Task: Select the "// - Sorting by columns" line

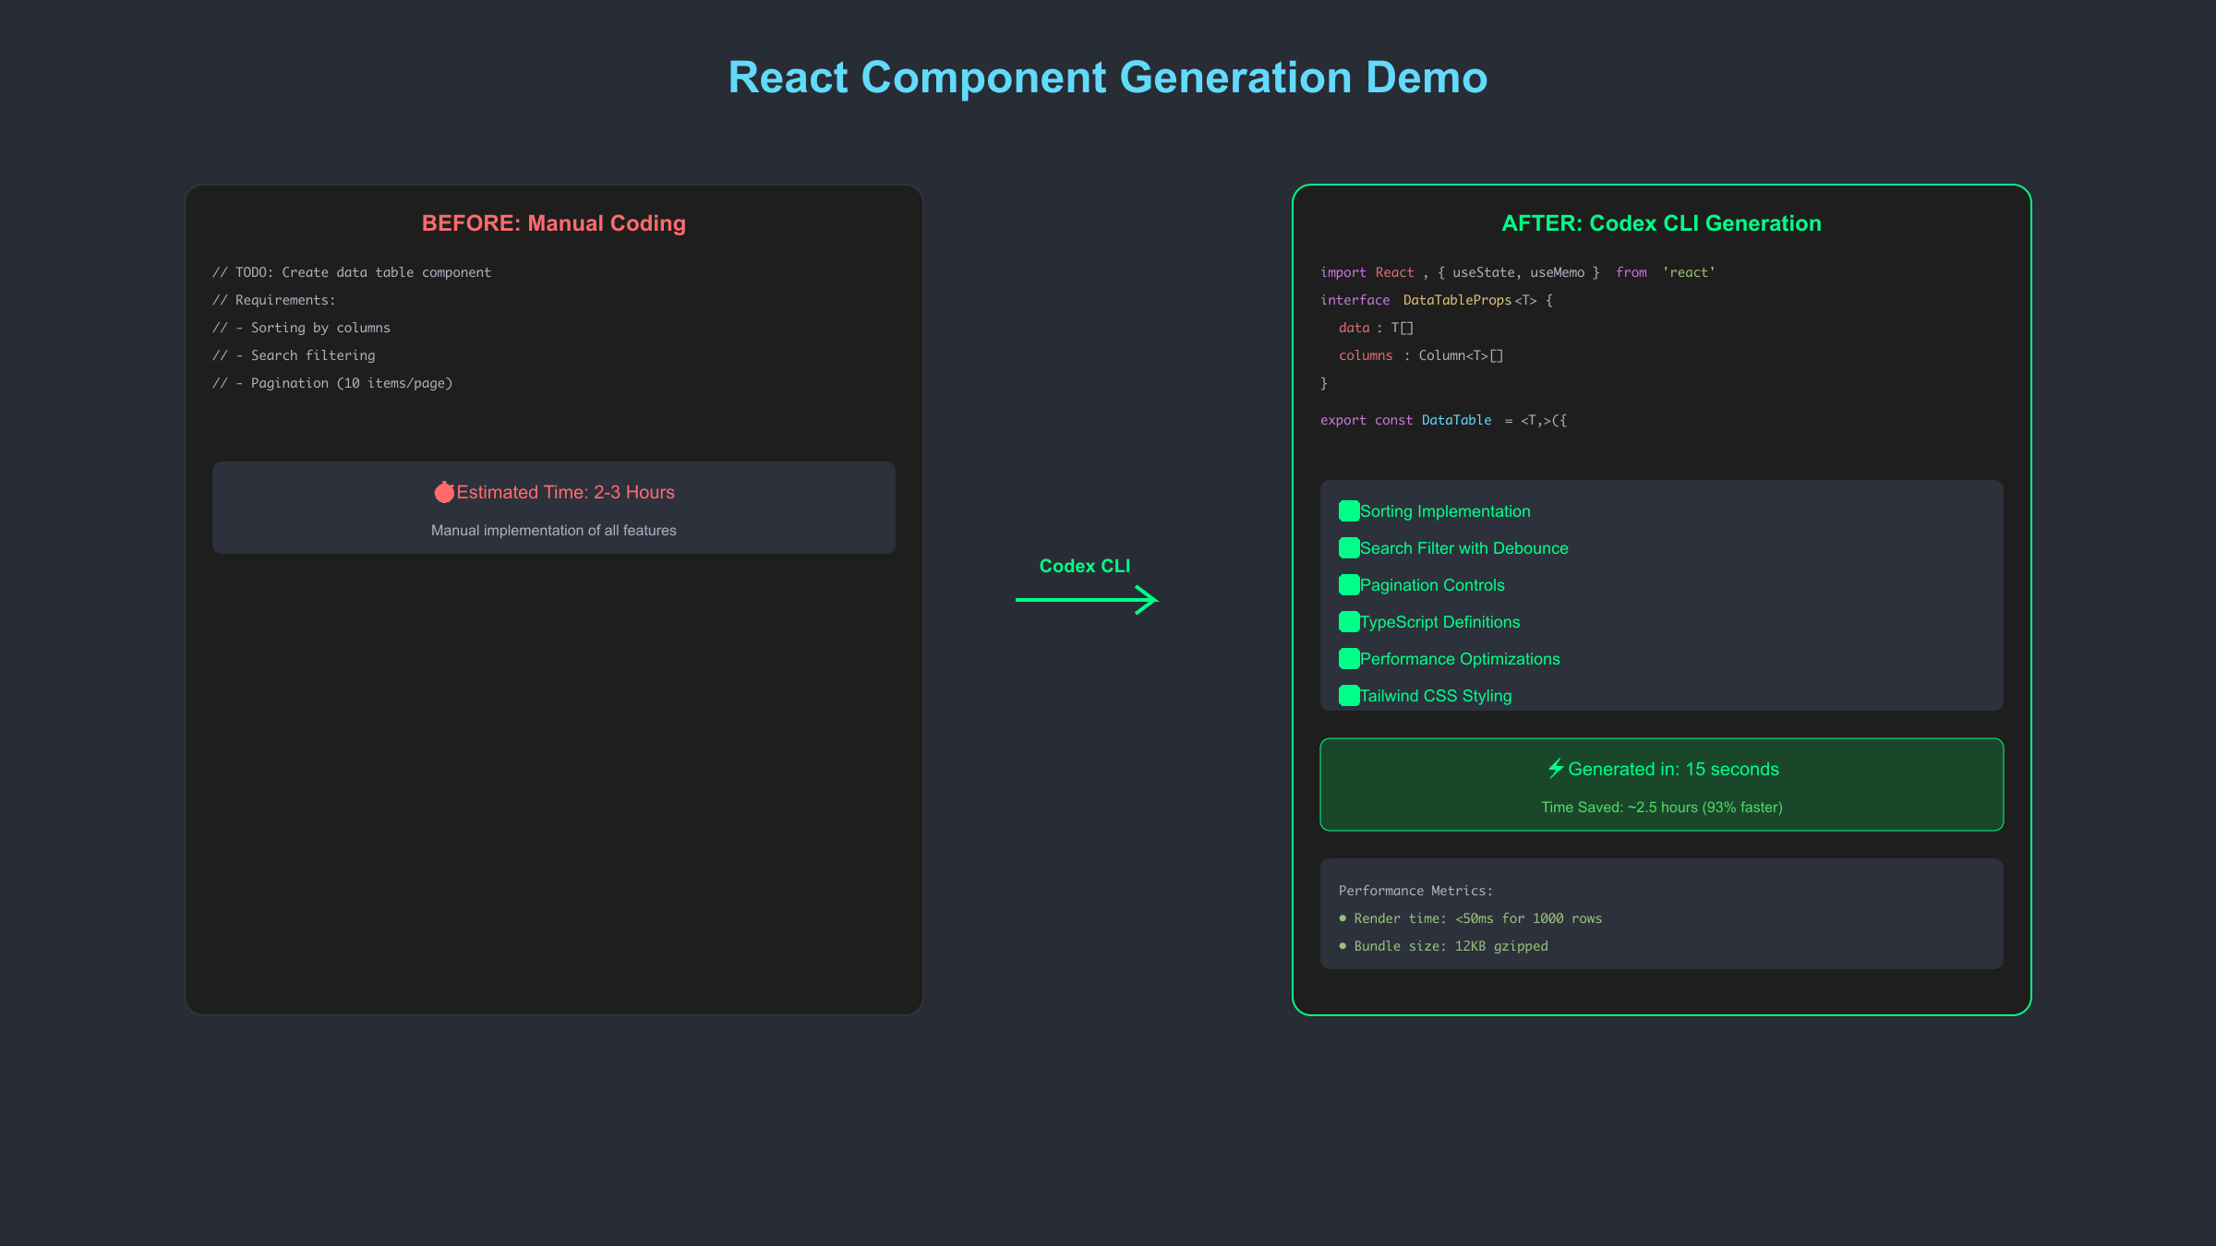Action: point(302,328)
